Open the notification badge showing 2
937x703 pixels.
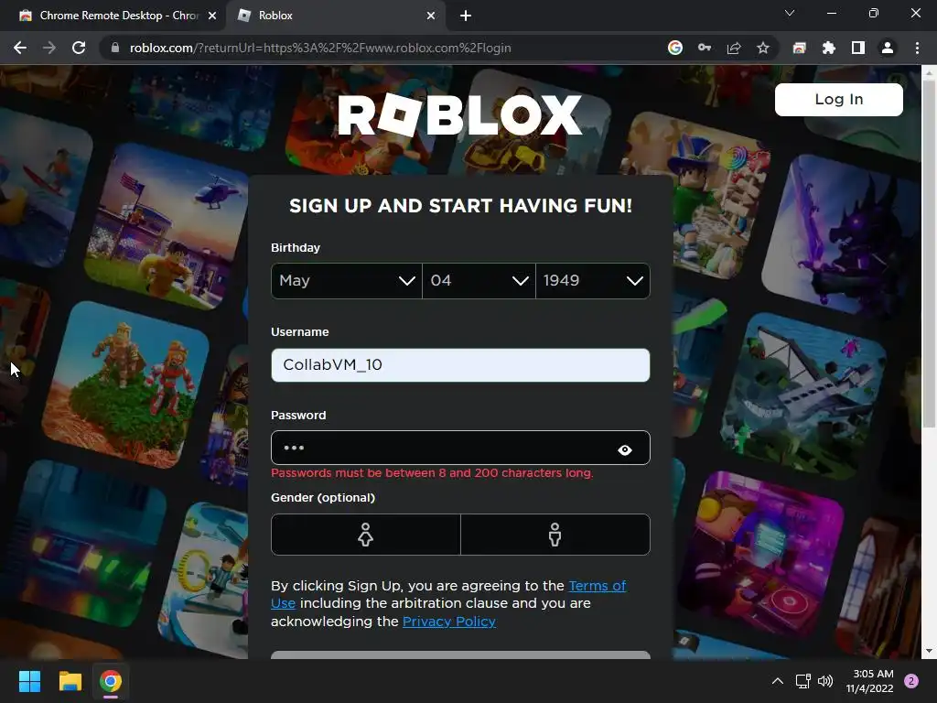pyautogui.click(x=911, y=681)
